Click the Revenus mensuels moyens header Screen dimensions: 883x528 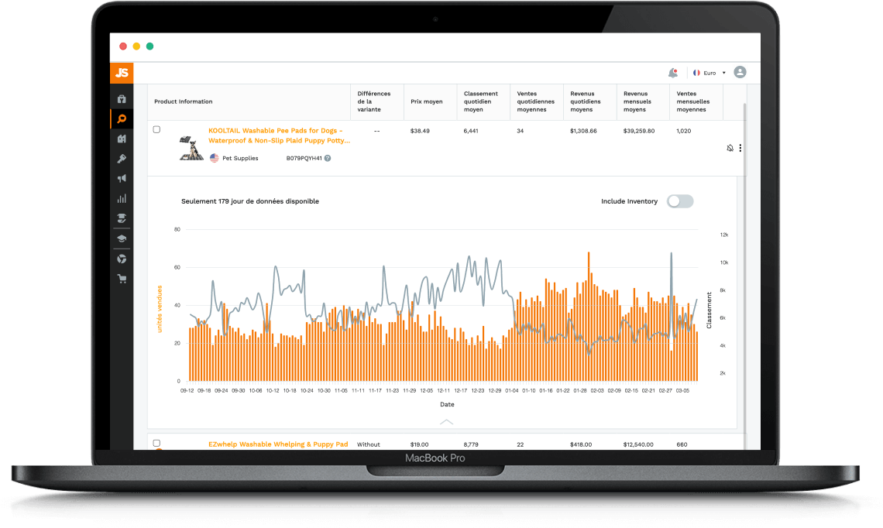(637, 102)
